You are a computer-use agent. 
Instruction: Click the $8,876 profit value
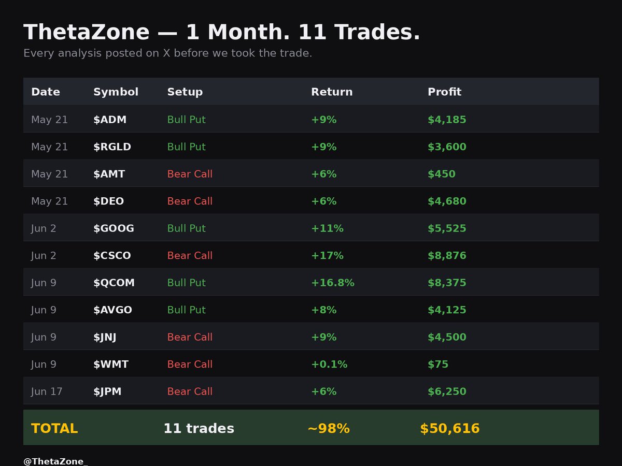tap(447, 256)
